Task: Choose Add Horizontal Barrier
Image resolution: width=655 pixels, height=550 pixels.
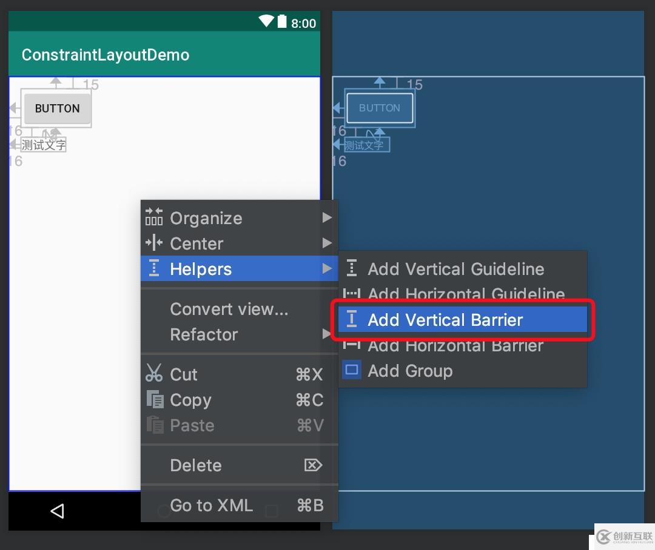Action: (x=455, y=346)
